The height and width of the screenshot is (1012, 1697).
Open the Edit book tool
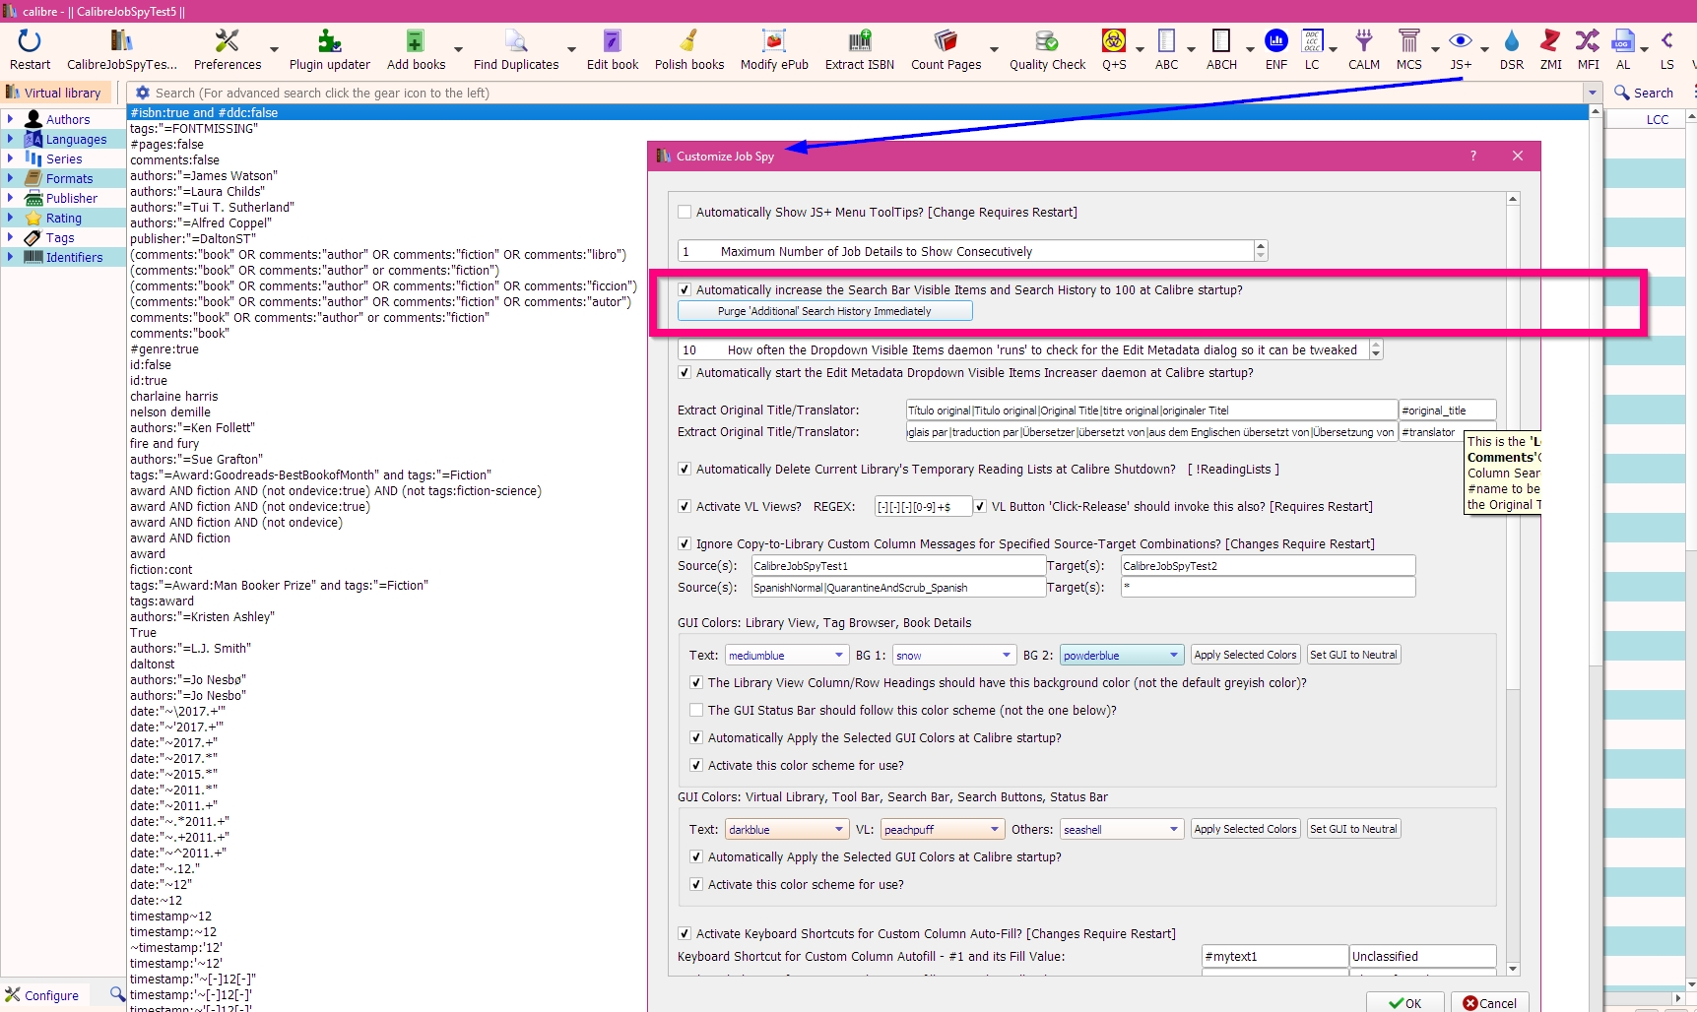(612, 41)
